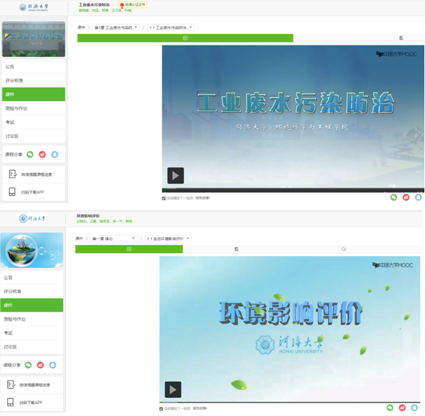This screenshot has height=416, width=425.
Task: Open 讨论区 in Hohai course sidebar
Action: point(32,347)
